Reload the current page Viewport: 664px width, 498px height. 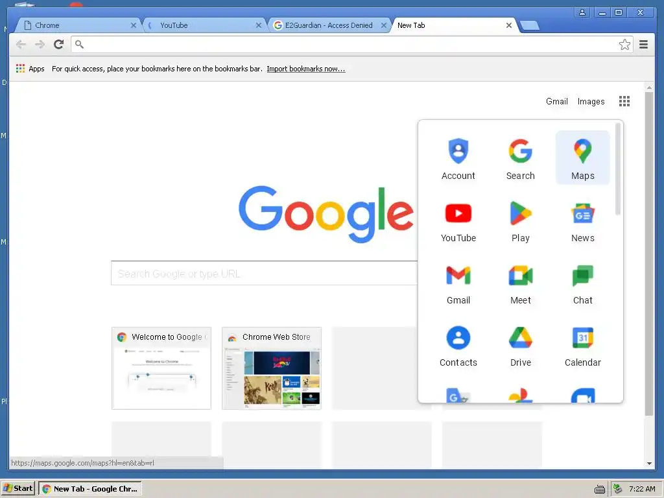click(x=58, y=44)
